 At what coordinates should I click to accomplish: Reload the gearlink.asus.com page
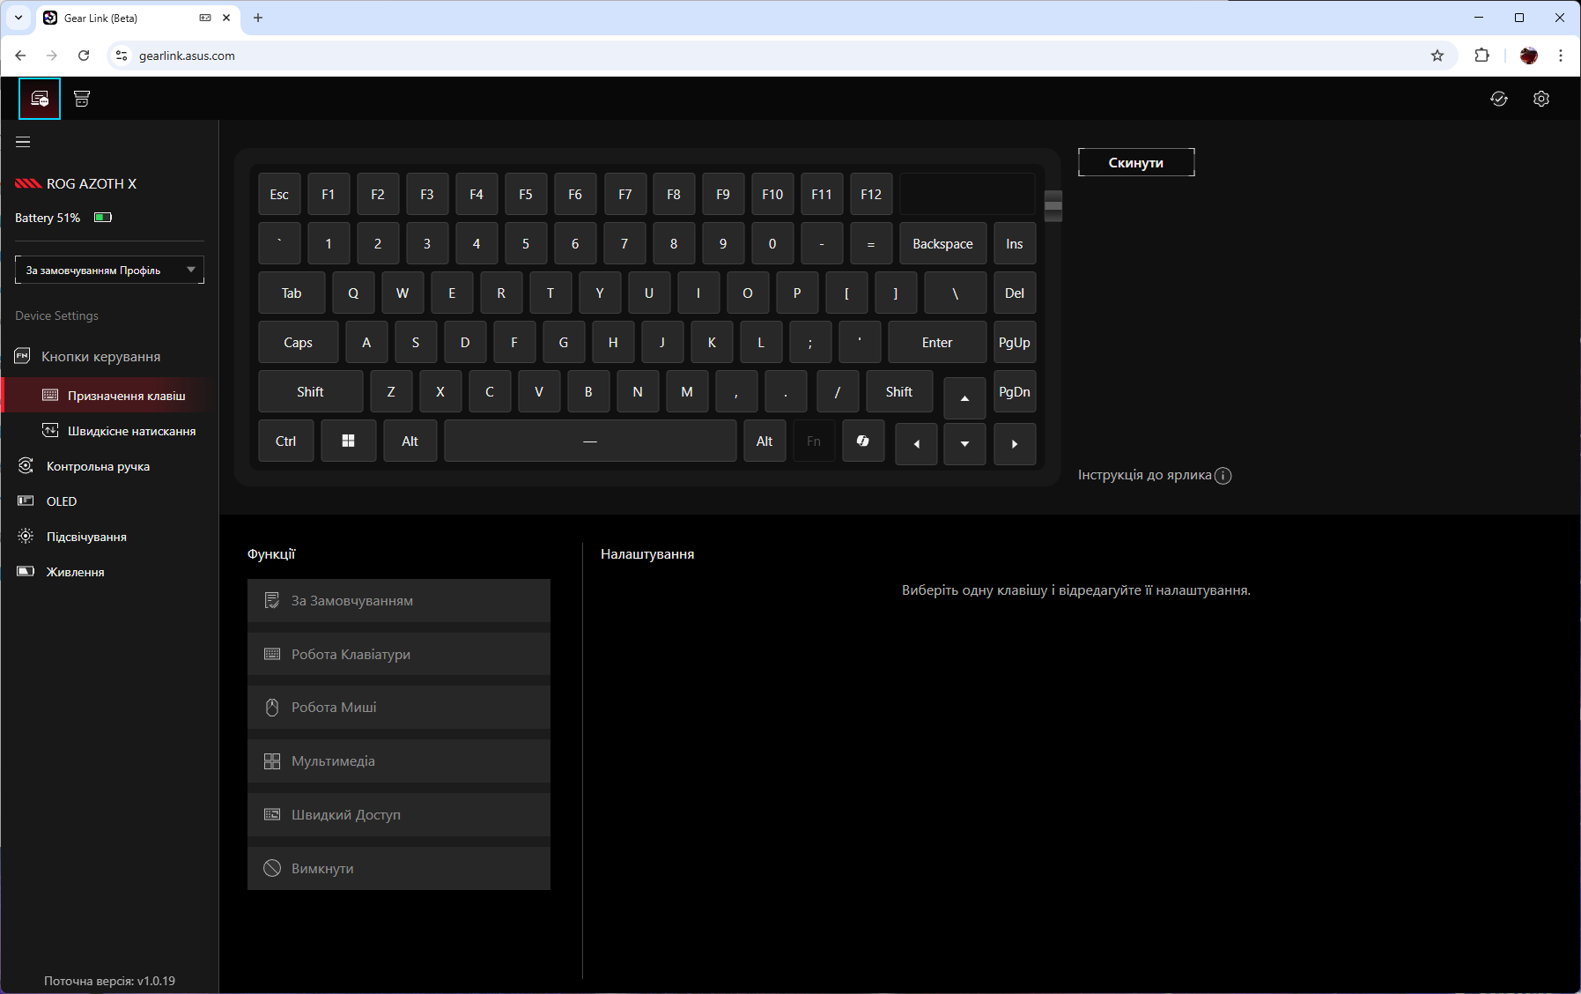[x=84, y=56]
